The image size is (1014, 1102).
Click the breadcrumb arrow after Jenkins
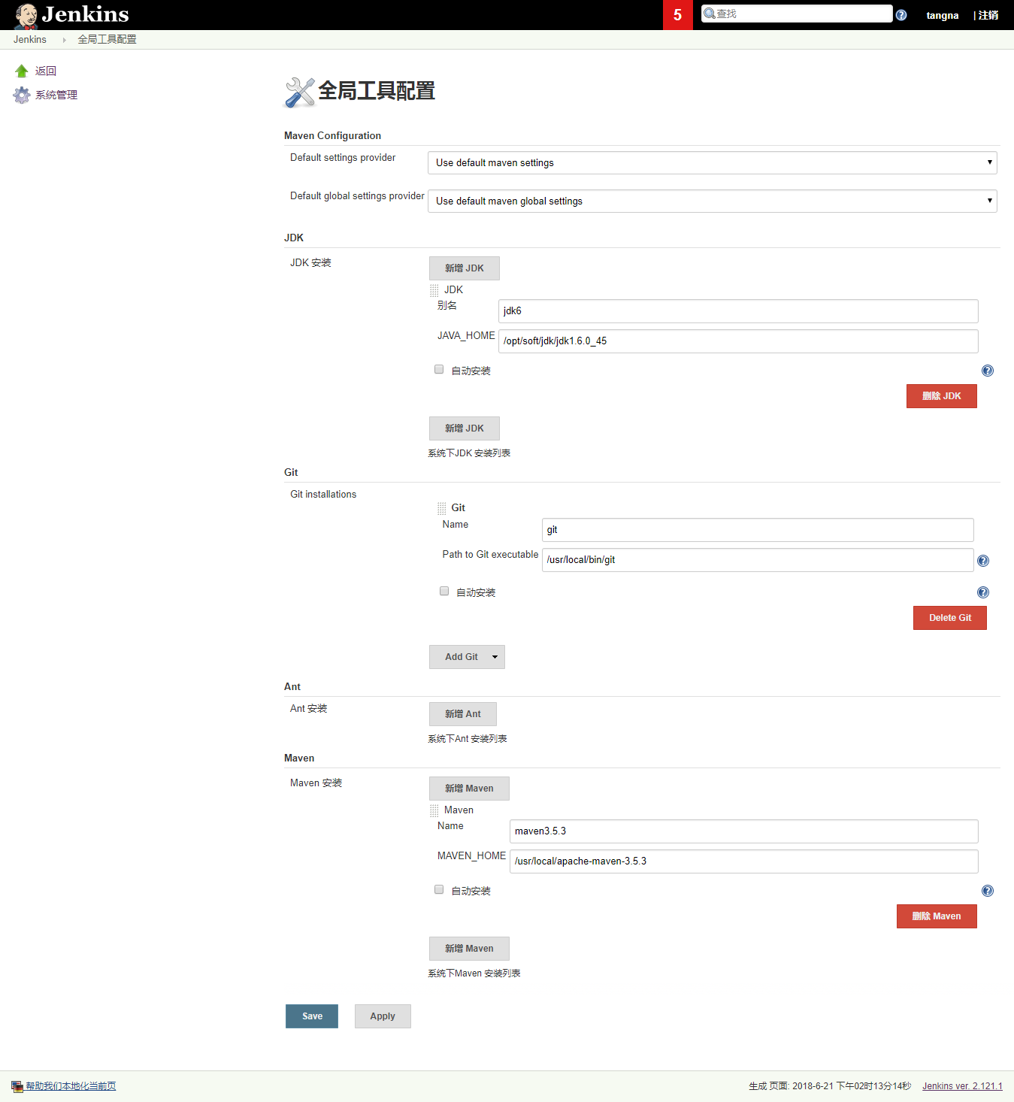(x=64, y=40)
